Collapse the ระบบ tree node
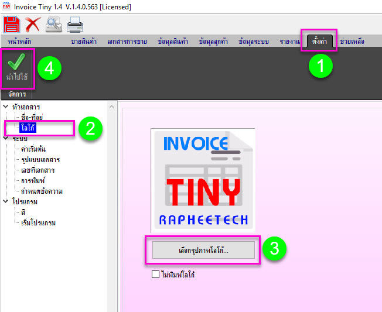 [6, 138]
